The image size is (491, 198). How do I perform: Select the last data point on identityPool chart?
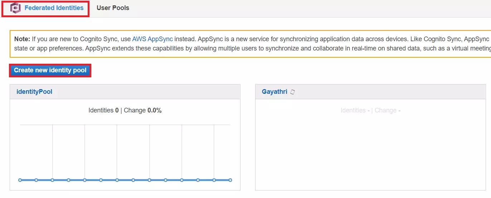230,180
